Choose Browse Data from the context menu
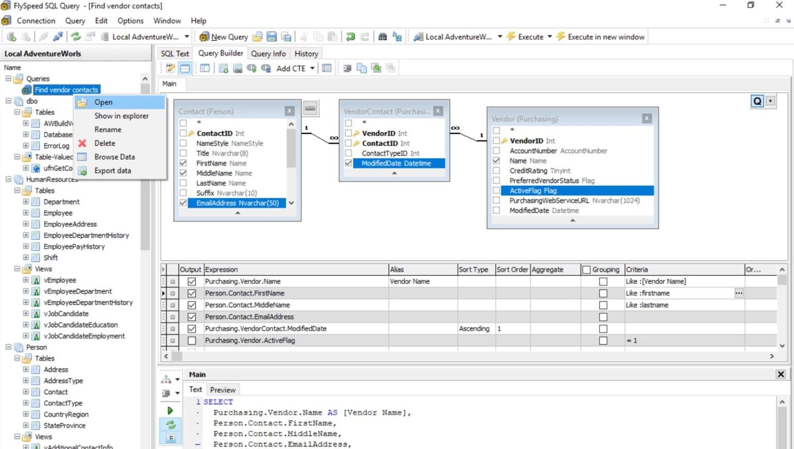Screen dimensions: 794x449 (115, 157)
